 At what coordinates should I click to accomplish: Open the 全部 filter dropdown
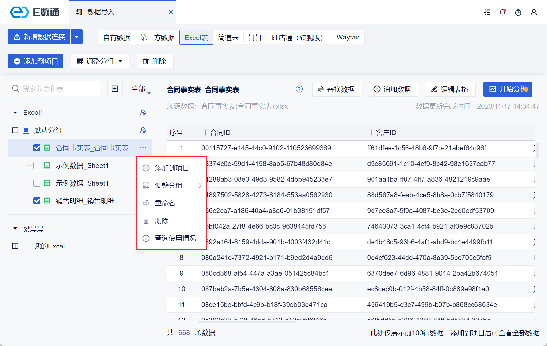[141, 89]
